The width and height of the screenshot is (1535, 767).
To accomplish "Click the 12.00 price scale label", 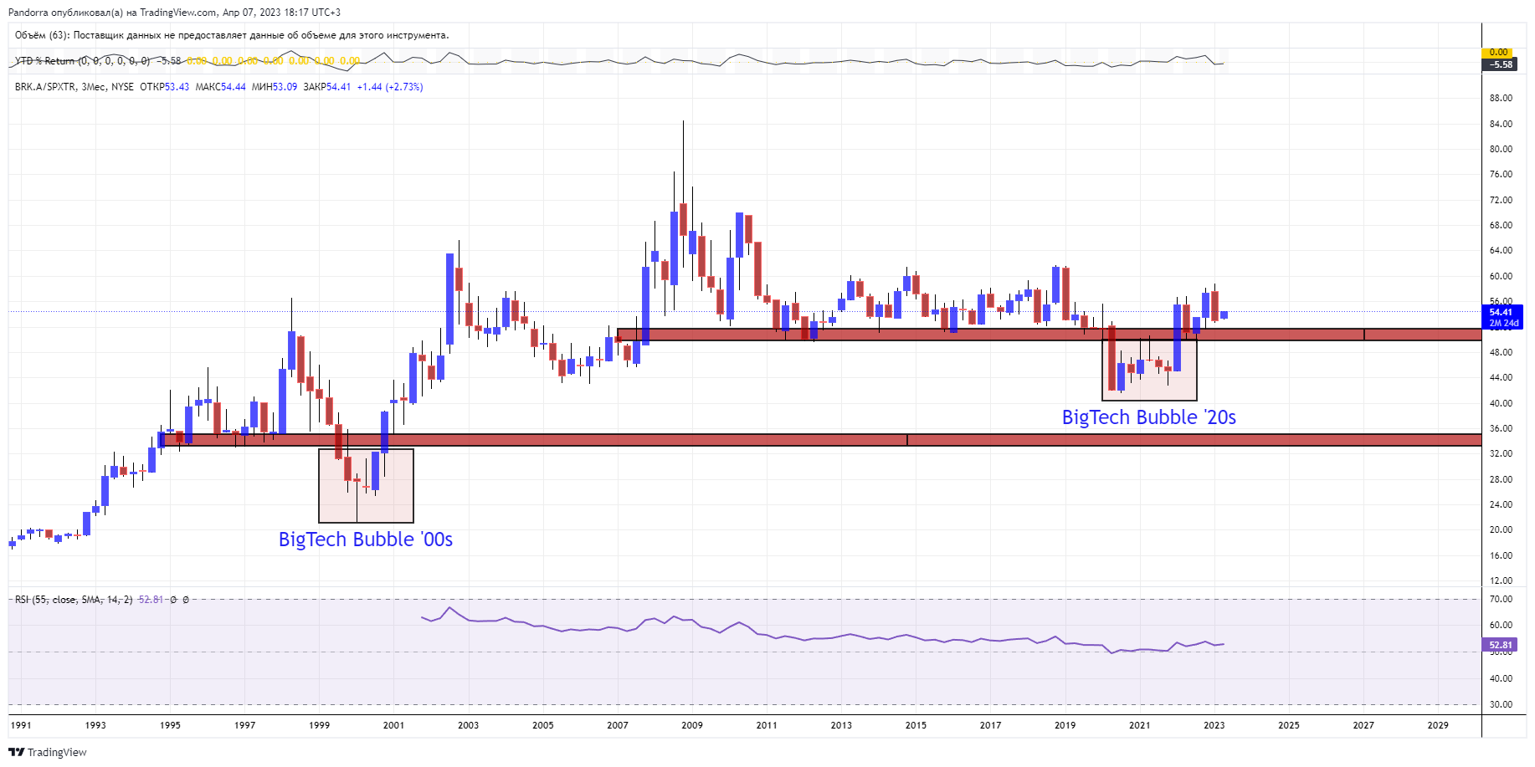I will click(x=1501, y=580).
